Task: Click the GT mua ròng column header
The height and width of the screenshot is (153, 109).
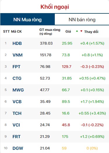Action: coord(50,31)
